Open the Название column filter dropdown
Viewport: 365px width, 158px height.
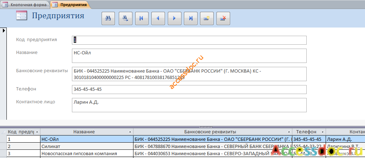(x=130, y=132)
